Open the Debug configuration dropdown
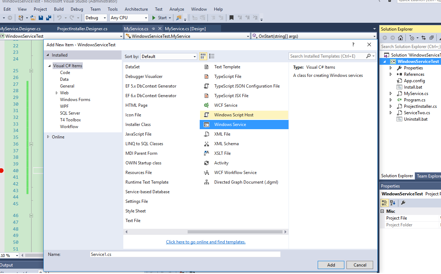The height and width of the screenshot is (274, 441). [x=96, y=18]
